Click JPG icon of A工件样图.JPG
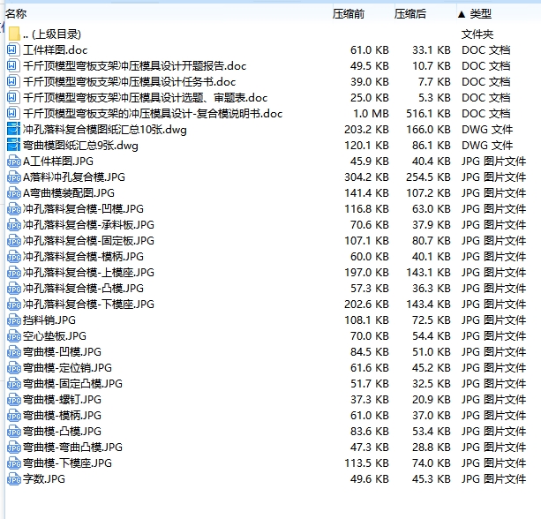Viewport: 541px width, 519px height. [14, 162]
